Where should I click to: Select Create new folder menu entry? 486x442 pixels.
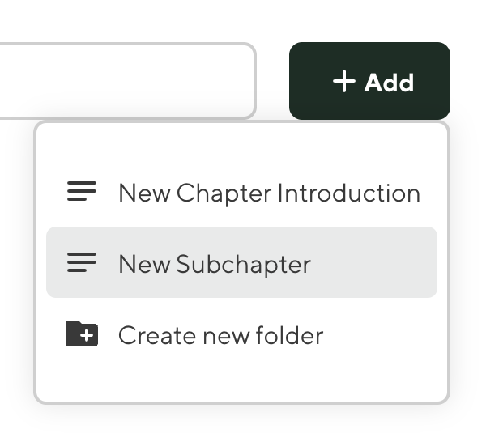pos(220,335)
